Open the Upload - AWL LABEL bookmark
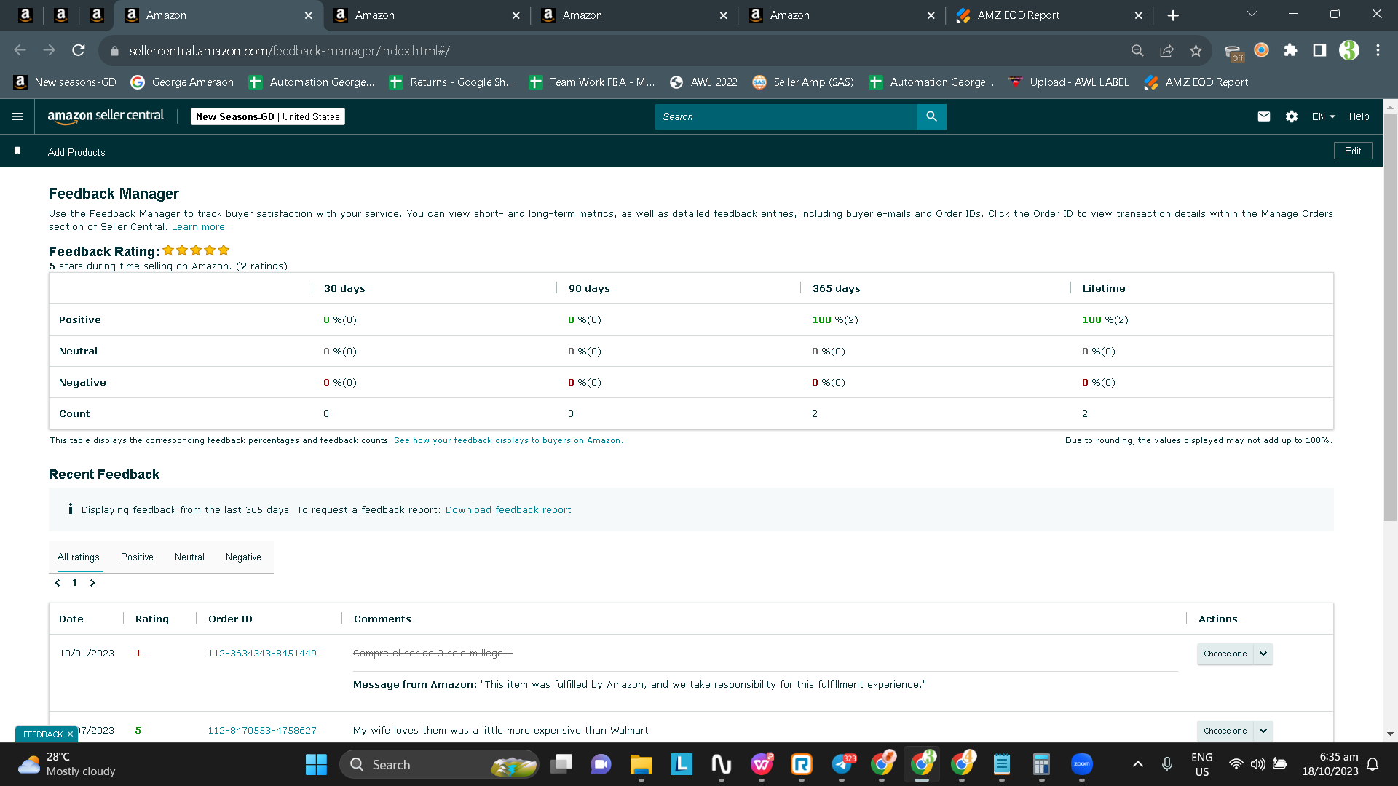 1068,82
